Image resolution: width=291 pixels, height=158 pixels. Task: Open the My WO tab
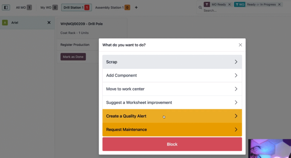point(49,7)
